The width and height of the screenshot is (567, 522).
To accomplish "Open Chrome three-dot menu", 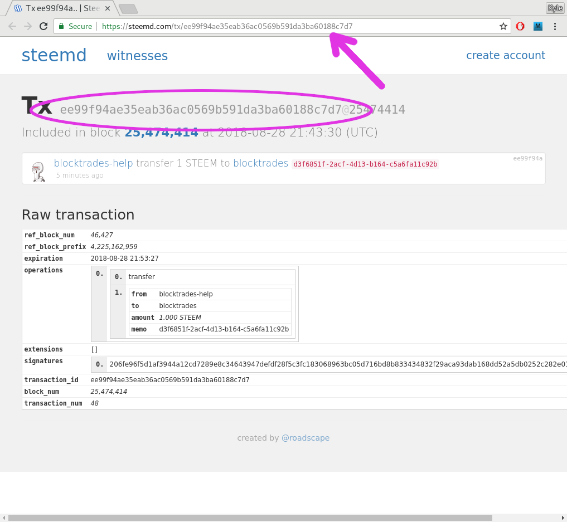I will coord(555,26).
